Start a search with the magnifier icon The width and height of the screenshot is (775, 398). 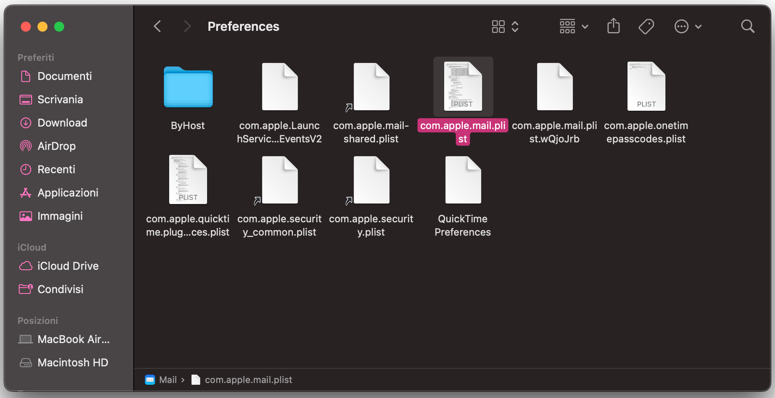(x=747, y=26)
